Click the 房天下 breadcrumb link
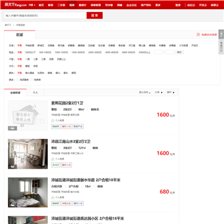 coord(8,25)
